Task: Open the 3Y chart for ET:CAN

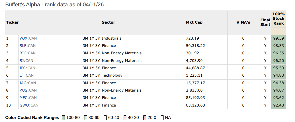Action: [98, 75]
